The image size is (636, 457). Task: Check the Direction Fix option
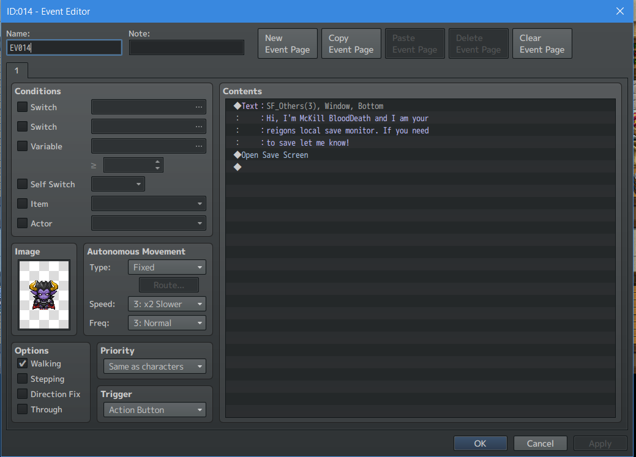coord(22,394)
